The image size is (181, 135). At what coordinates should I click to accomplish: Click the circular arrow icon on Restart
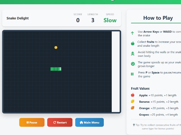point(55,123)
